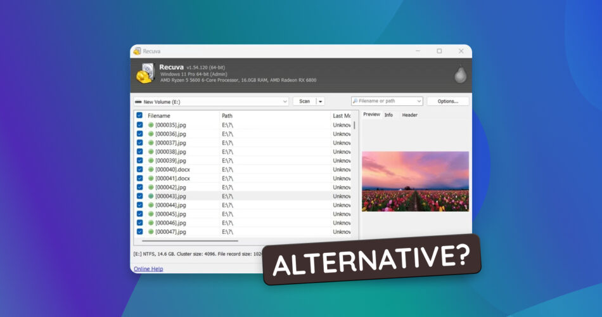This screenshot has height=317, width=602.
Task: Uncheck the [000042].jpg checkbox
Action: click(x=140, y=187)
